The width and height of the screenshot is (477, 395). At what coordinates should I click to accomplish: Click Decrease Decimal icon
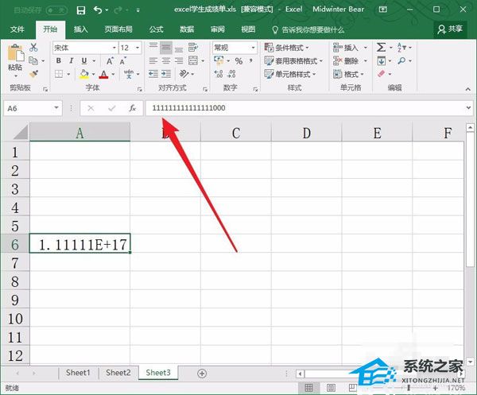[231, 74]
